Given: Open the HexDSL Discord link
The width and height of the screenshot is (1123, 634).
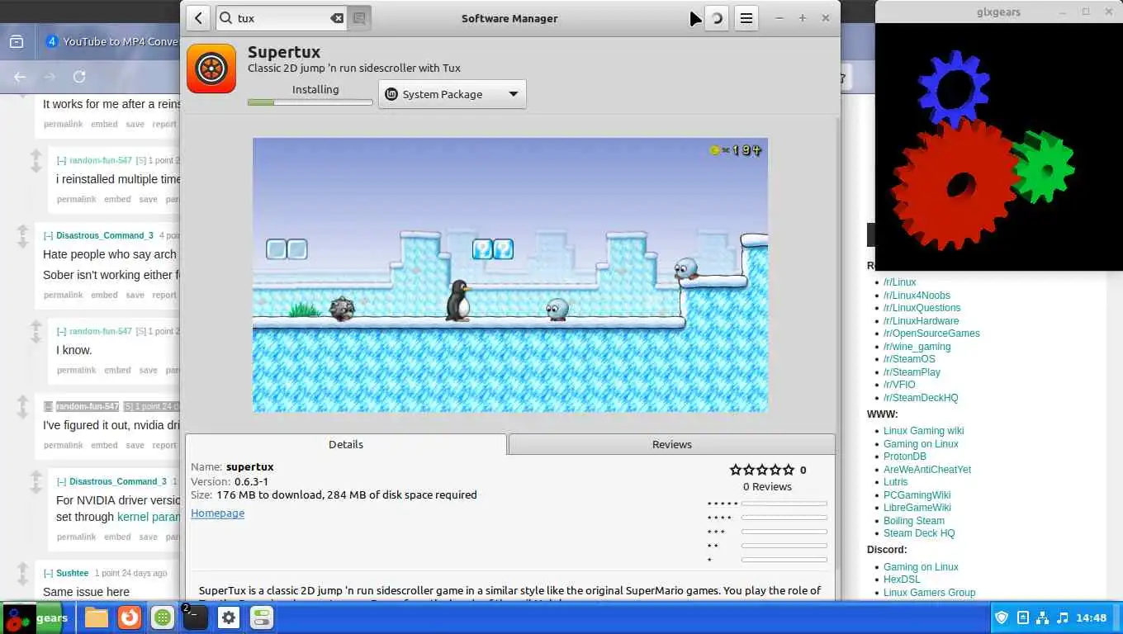Looking at the screenshot, I should 902,580.
